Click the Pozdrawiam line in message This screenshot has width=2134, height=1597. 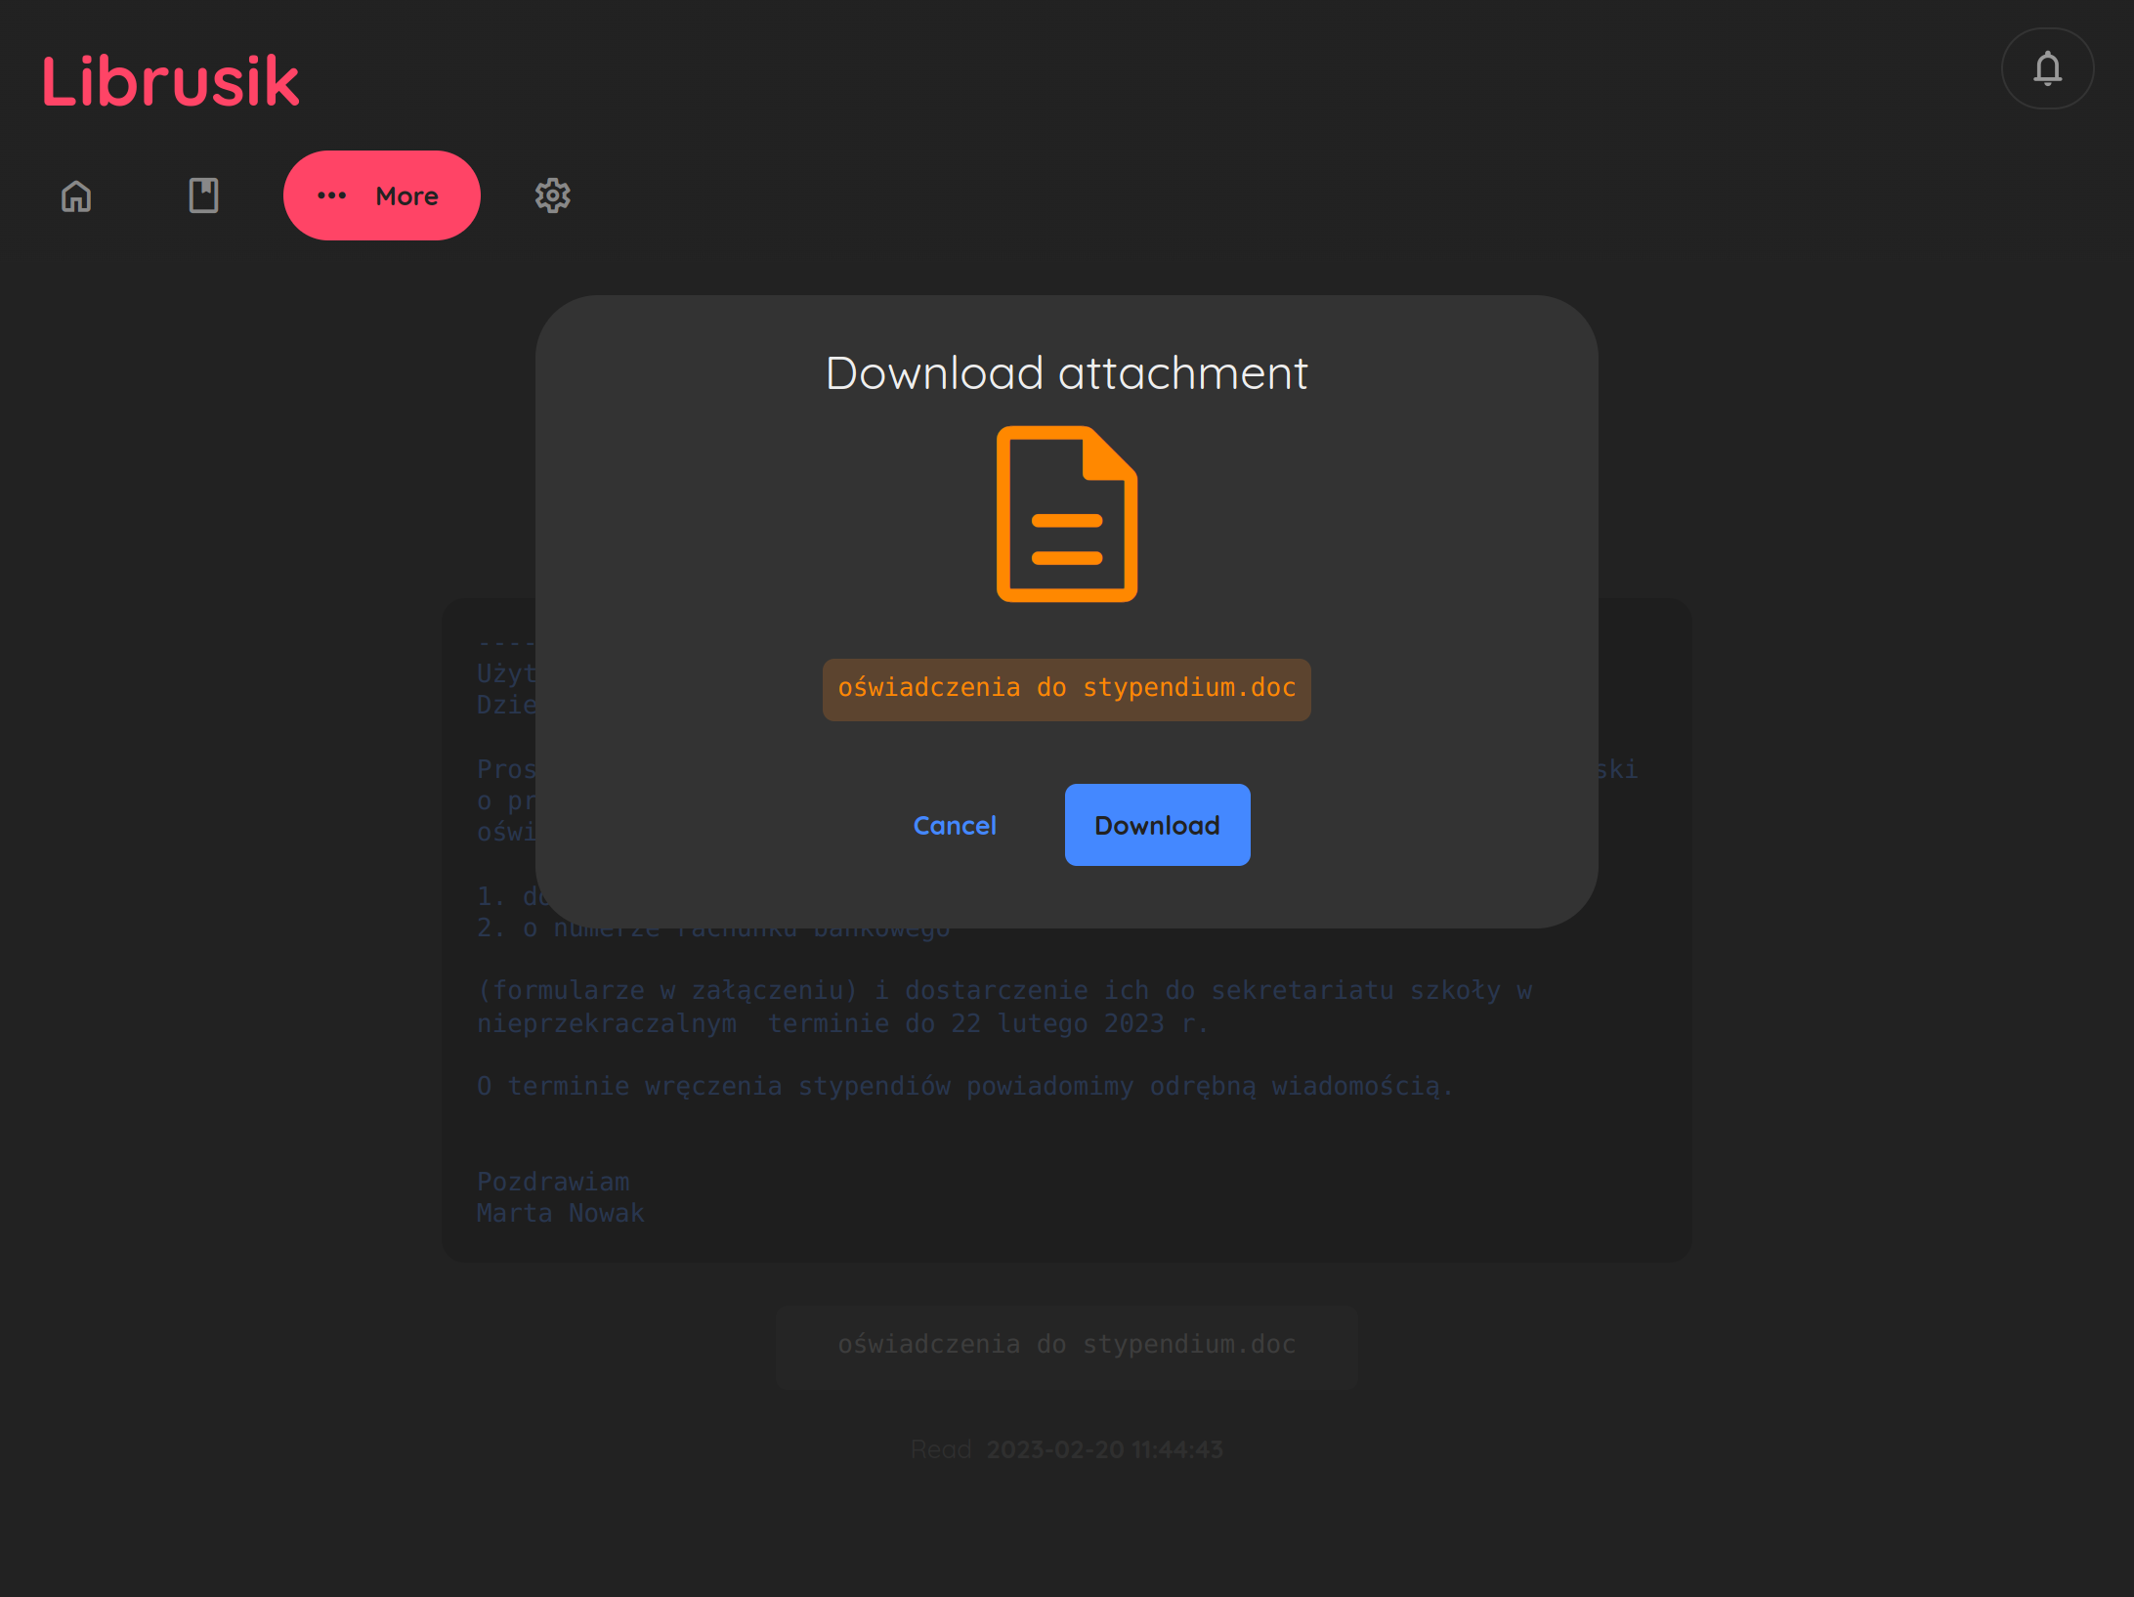click(x=553, y=1182)
